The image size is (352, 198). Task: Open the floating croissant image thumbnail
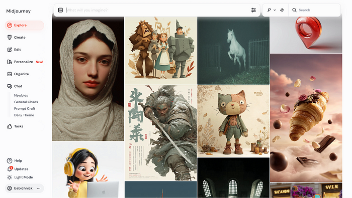[306, 118]
